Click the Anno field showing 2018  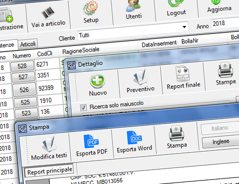tap(225, 23)
